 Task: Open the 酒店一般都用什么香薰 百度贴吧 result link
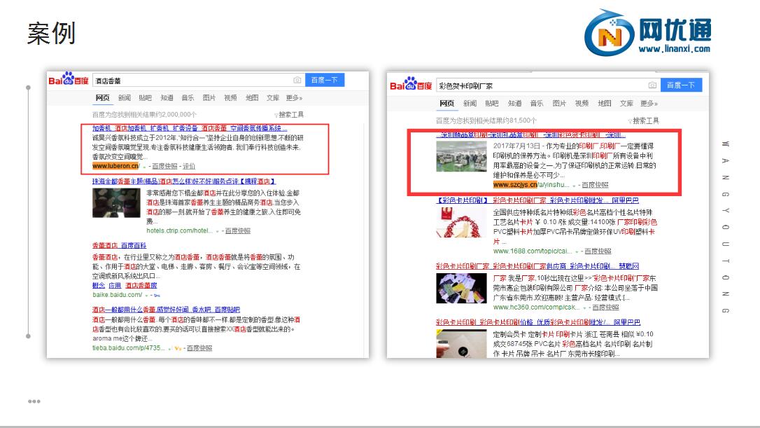[166, 310]
